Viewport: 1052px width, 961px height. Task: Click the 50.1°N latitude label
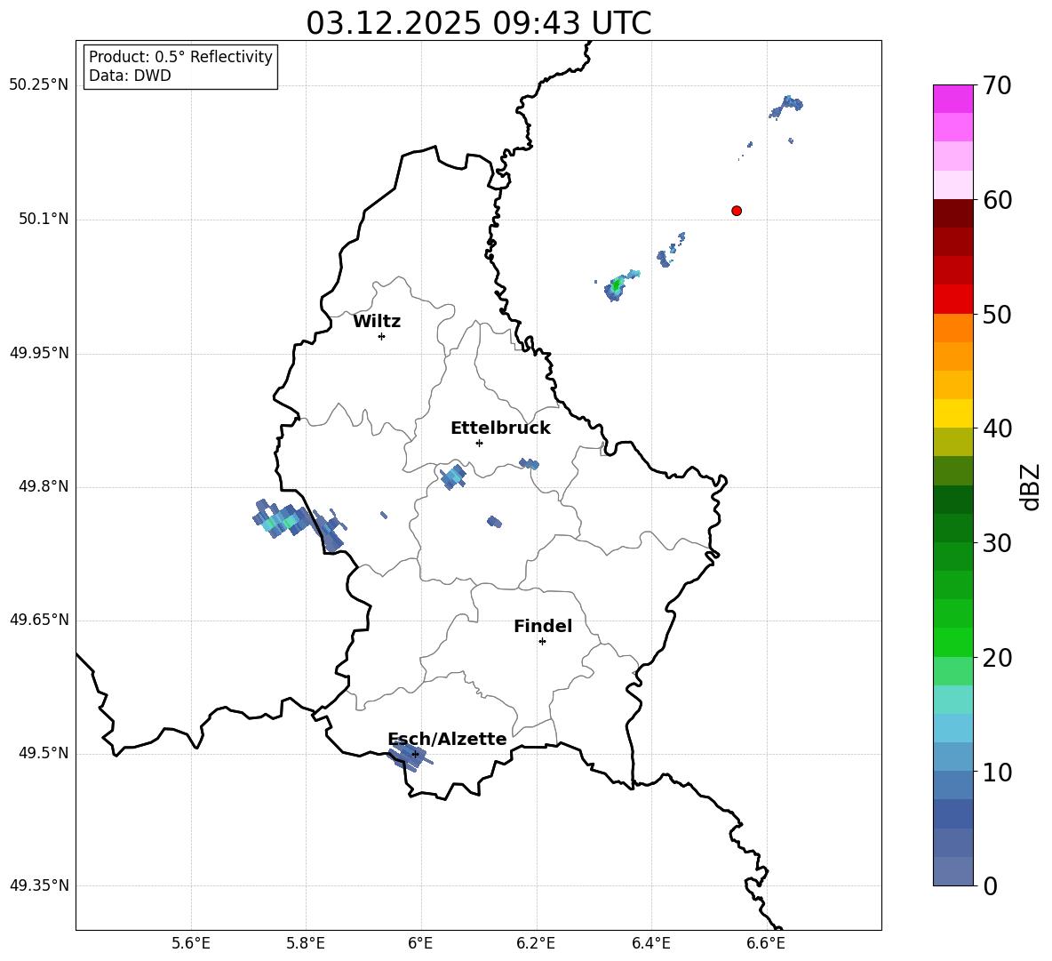[x=44, y=220]
